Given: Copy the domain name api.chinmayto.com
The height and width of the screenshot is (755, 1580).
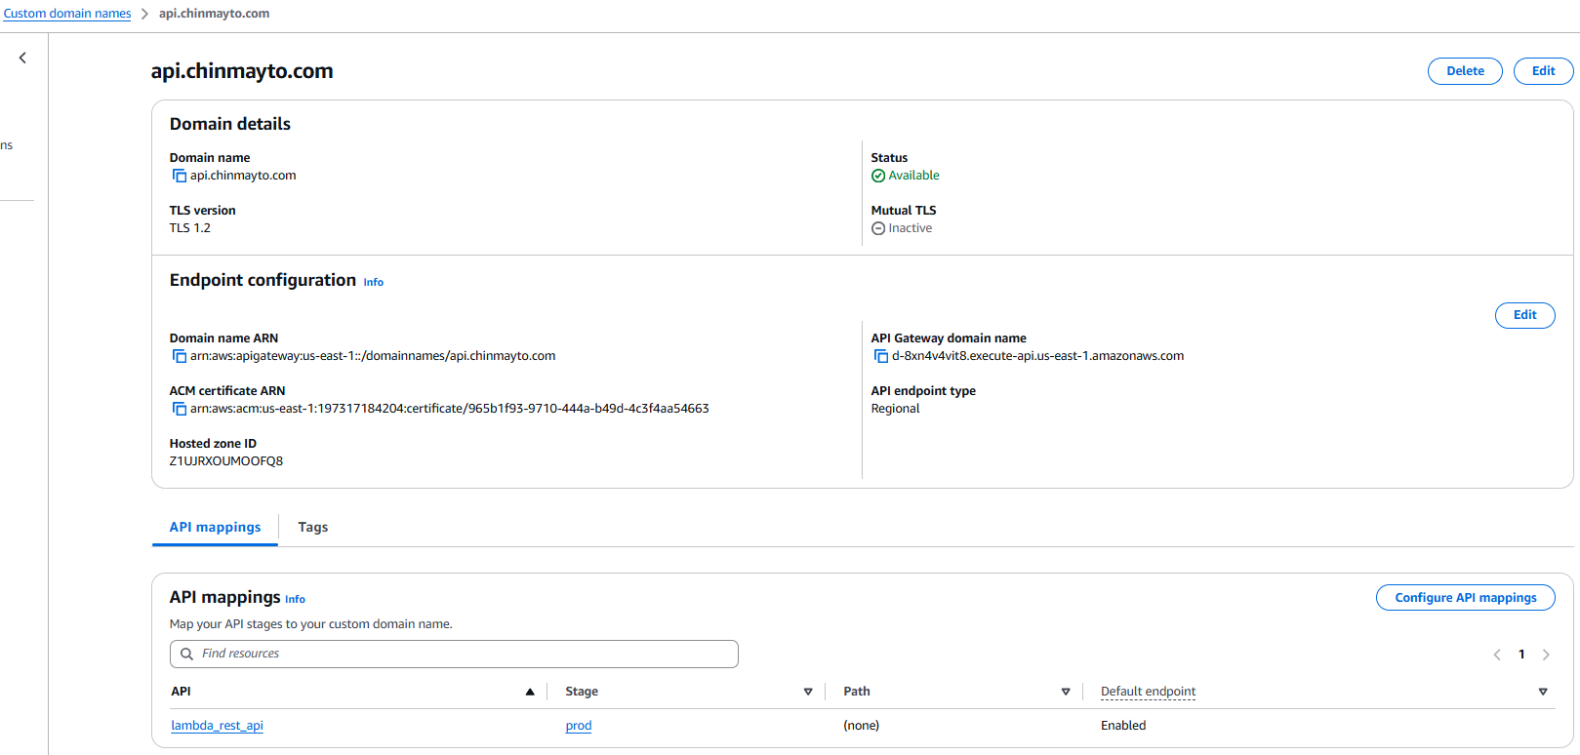Looking at the screenshot, I should tap(180, 176).
